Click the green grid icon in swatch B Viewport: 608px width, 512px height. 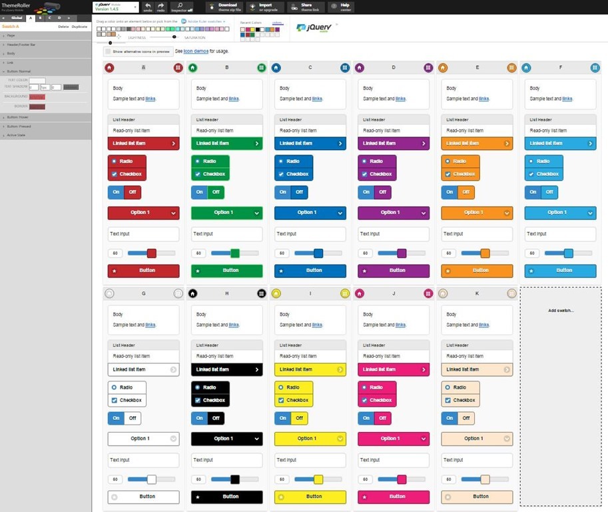pos(261,67)
